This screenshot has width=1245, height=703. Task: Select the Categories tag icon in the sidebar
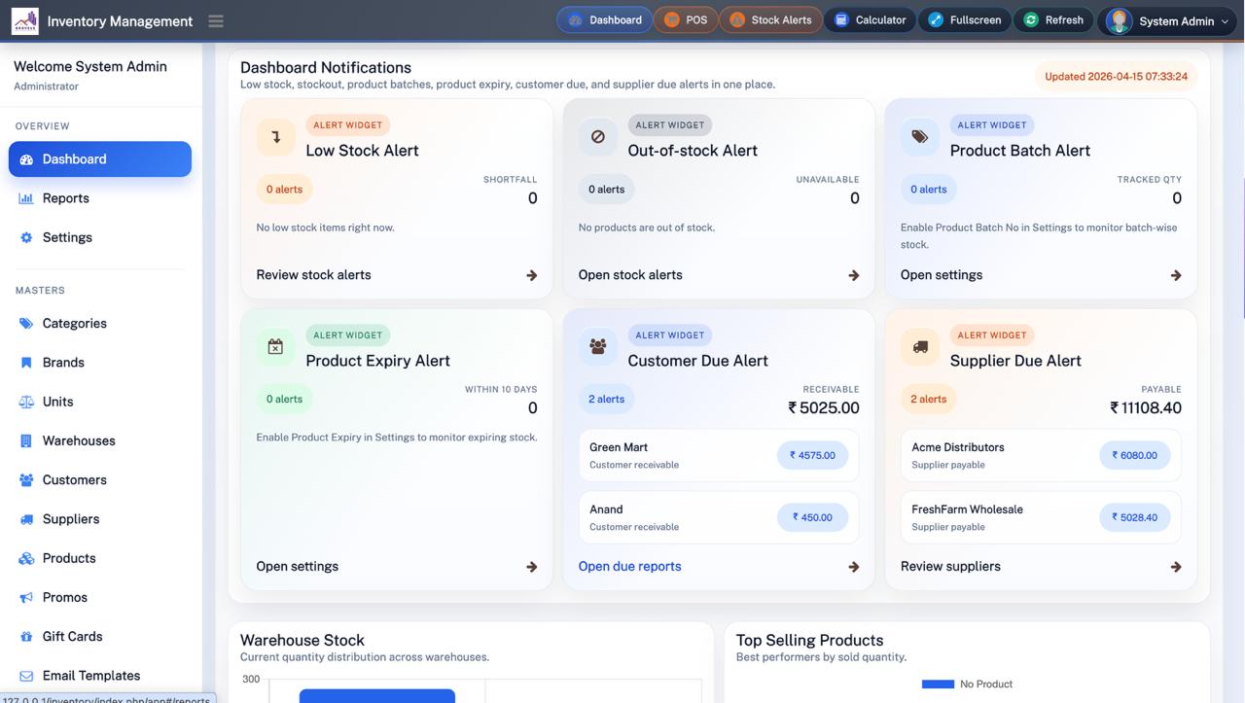pyautogui.click(x=25, y=323)
